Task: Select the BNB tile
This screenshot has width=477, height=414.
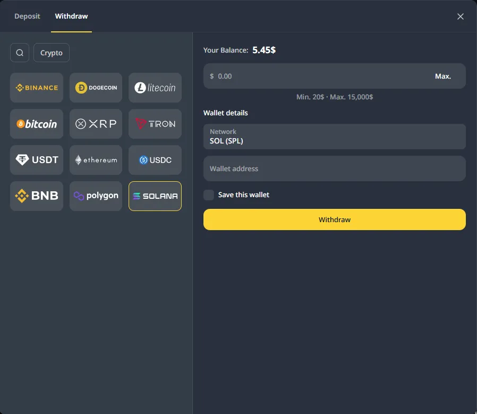Action: click(37, 196)
